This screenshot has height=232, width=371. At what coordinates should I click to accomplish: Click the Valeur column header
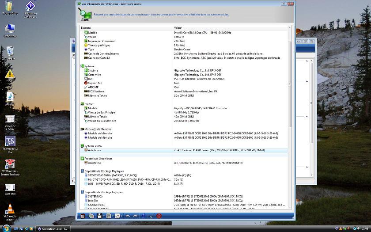click(230, 28)
